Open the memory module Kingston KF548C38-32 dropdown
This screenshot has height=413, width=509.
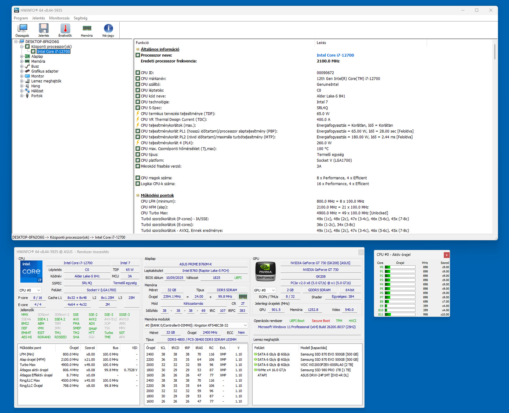[x=196, y=325]
